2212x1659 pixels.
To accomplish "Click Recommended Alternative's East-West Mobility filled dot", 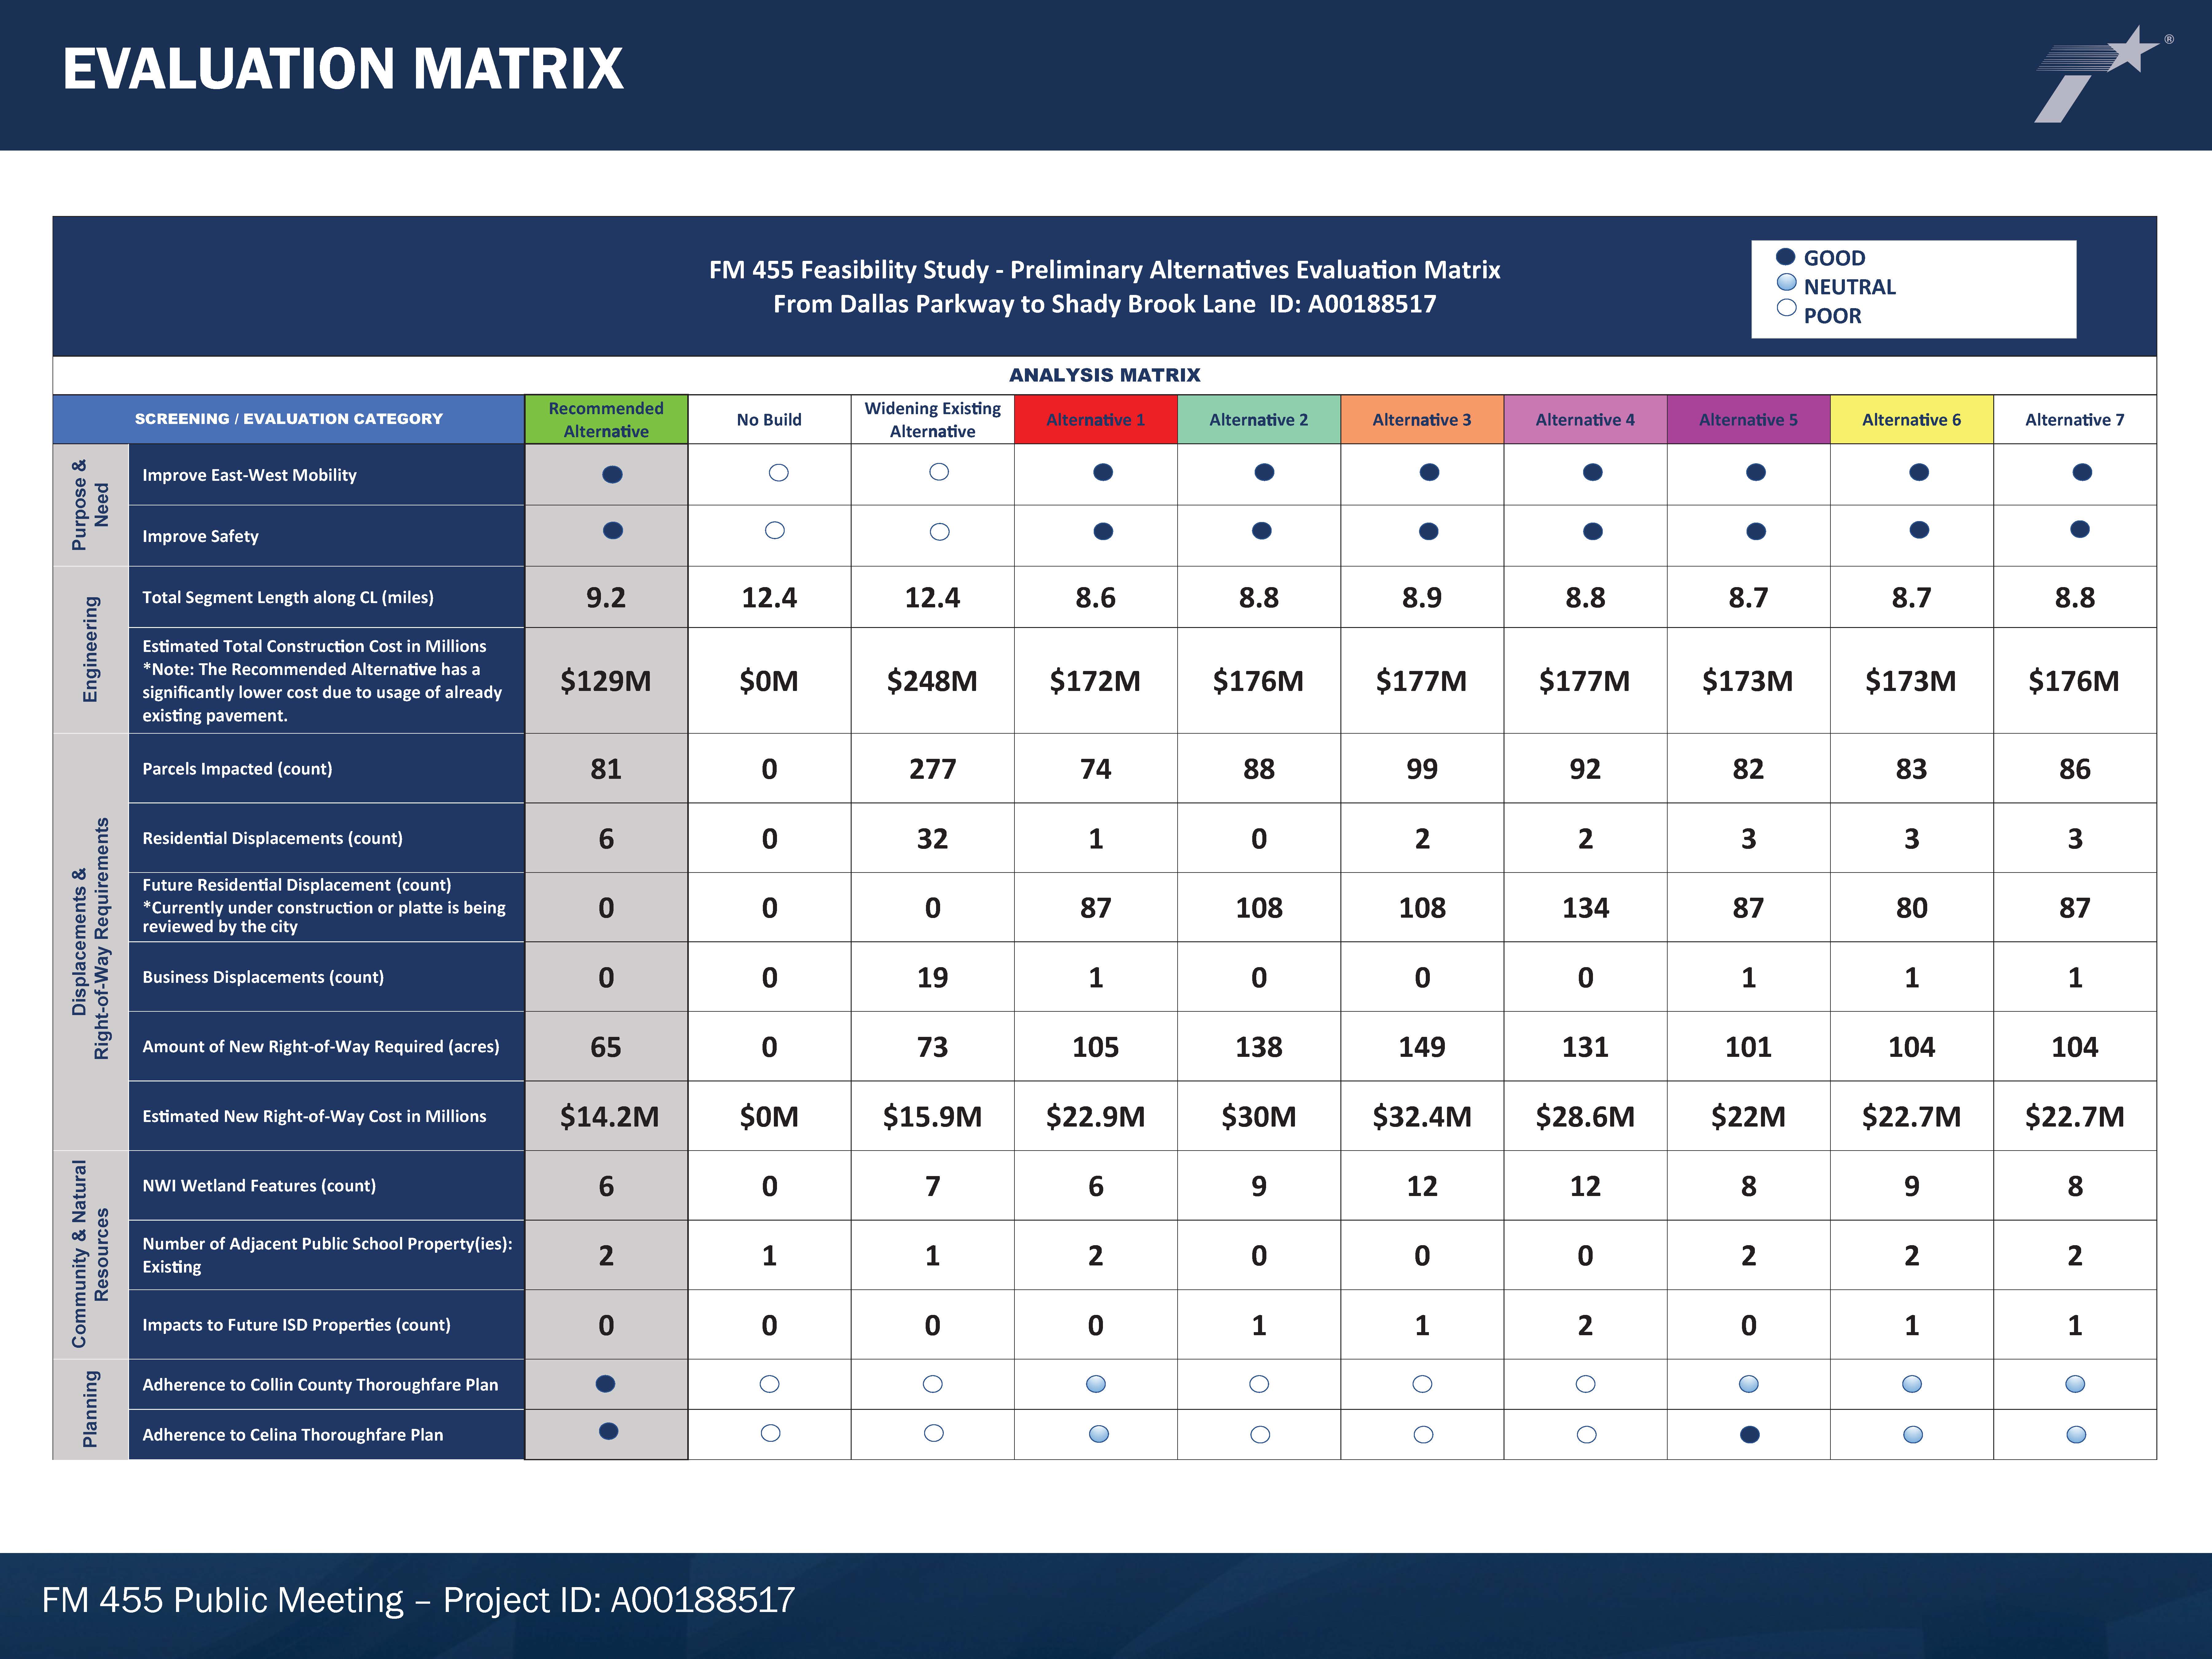I will [612, 474].
